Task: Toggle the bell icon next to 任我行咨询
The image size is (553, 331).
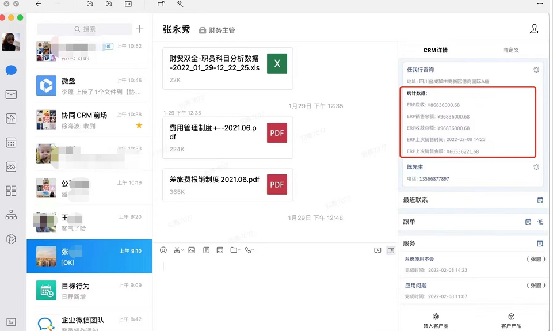Action: pyautogui.click(x=536, y=70)
